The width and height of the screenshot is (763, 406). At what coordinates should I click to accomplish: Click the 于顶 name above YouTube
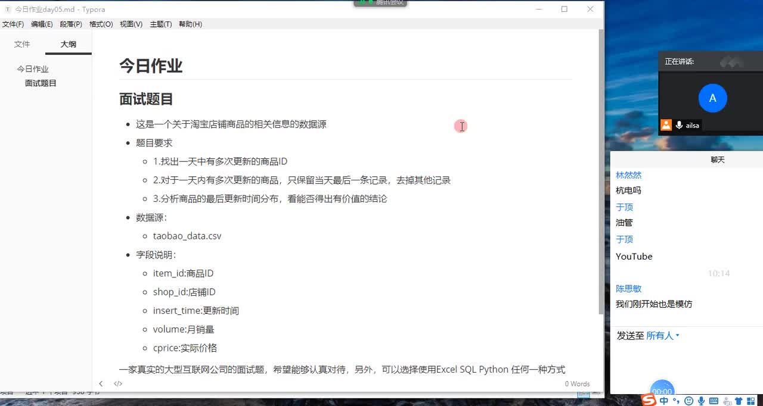(x=624, y=239)
